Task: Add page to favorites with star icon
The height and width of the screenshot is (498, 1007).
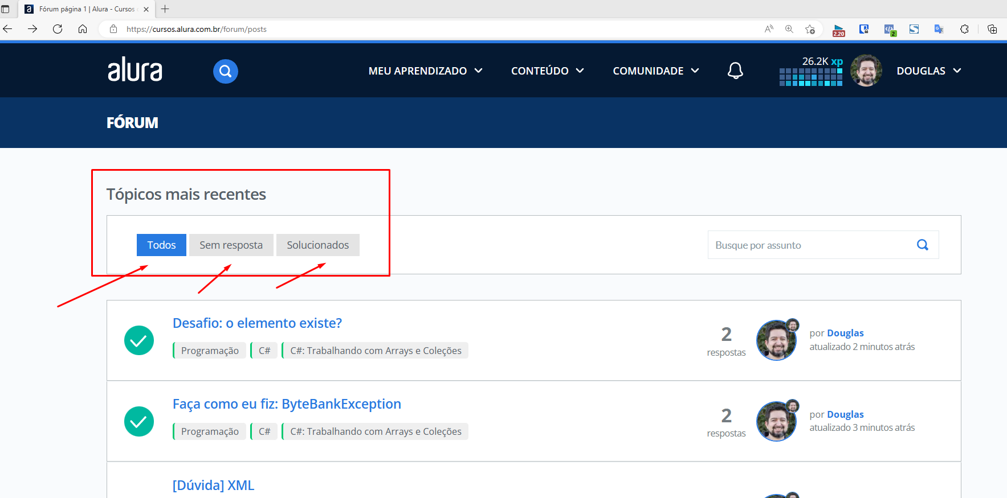Action: click(810, 29)
